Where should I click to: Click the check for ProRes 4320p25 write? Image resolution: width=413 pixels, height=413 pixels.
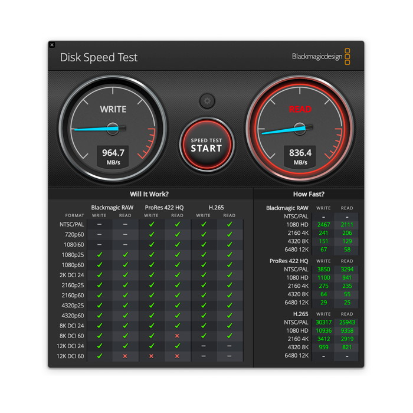coord(152,305)
